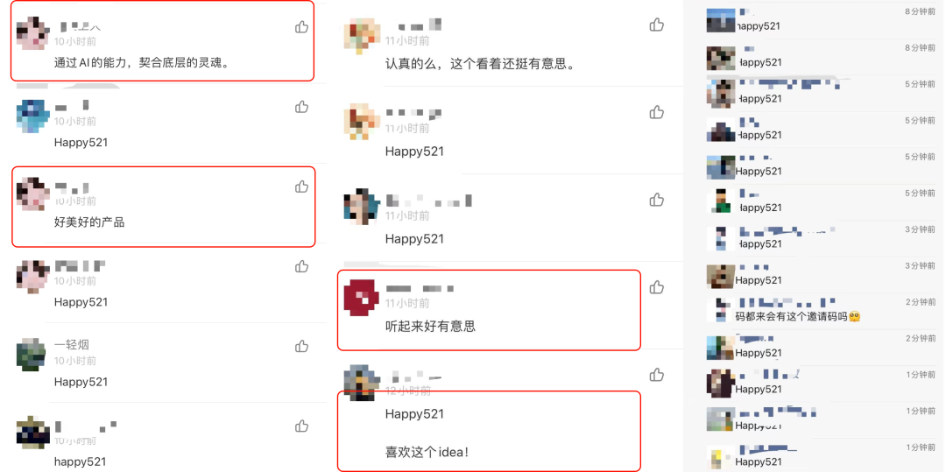
Task: Like 一轻烟's Happy521 comment
Action: pyautogui.click(x=301, y=346)
